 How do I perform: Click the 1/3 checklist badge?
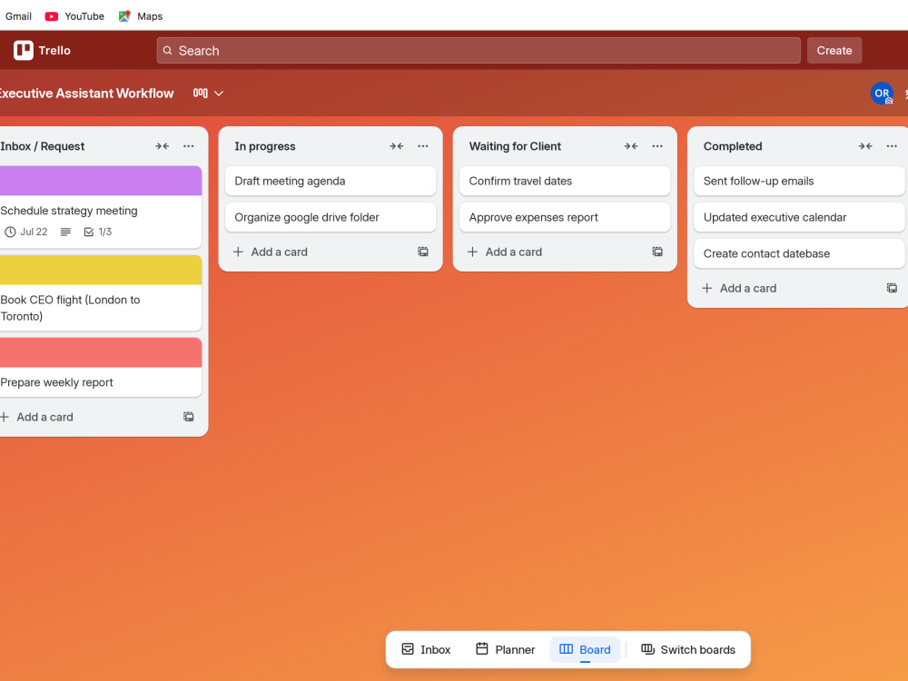(98, 232)
